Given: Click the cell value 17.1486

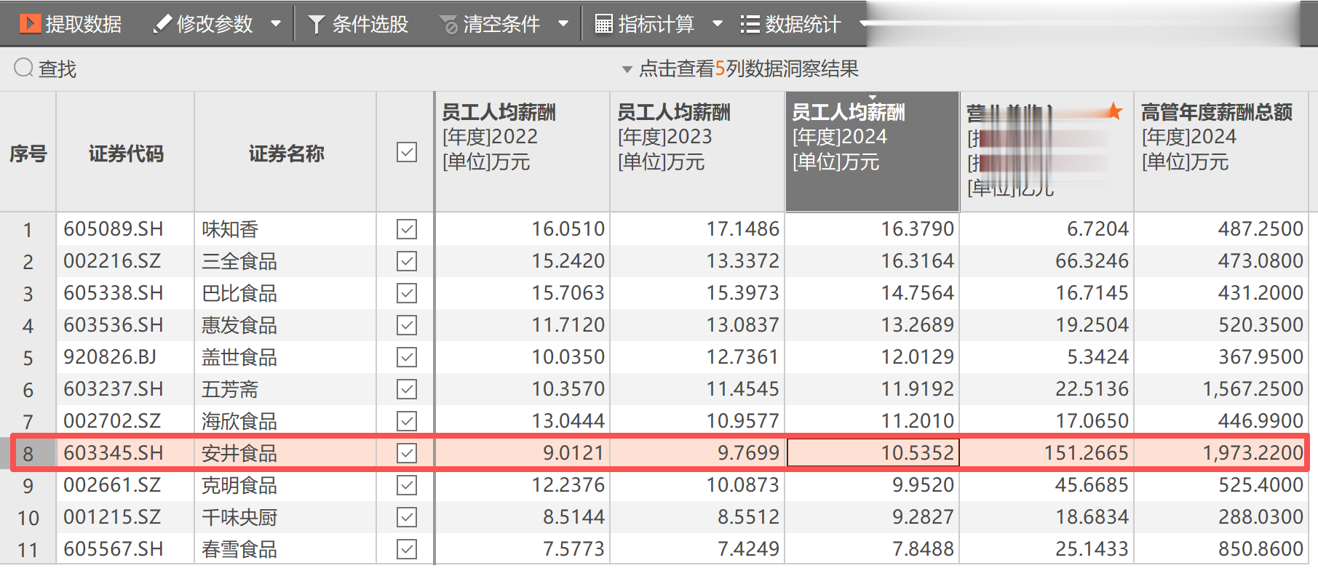Looking at the screenshot, I should tap(742, 229).
